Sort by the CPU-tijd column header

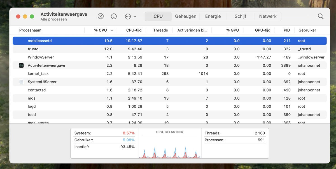coord(134,30)
